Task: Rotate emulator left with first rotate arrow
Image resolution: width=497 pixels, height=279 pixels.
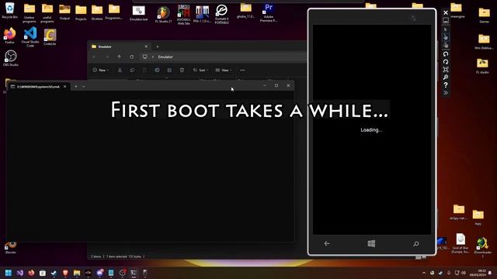Action: click(445, 54)
